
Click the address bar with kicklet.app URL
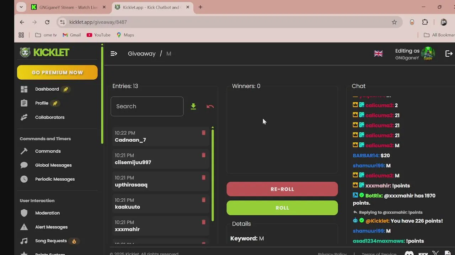click(229, 22)
